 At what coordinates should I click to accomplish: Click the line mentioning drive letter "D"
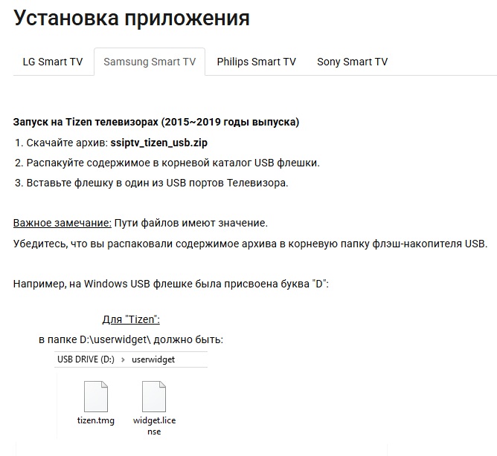(x=171, y=284)
